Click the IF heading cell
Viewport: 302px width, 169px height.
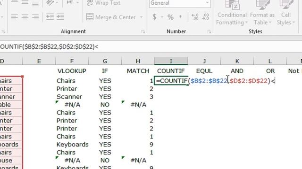(x=105, y=71)
